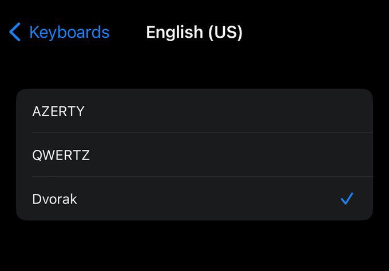Tap the English (US) page title
Image resolution: width=389 pixels, height=271 pixels.
pyautogui.click(x=194, y=32)
